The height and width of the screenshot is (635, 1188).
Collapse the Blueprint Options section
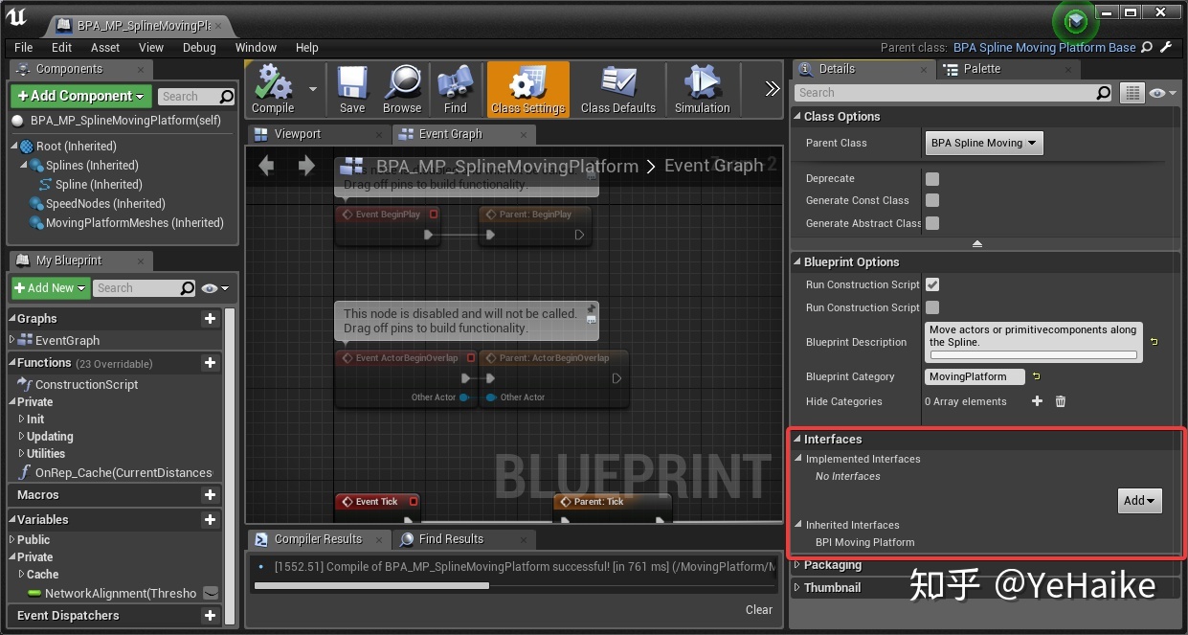click(x=797, y=262)
